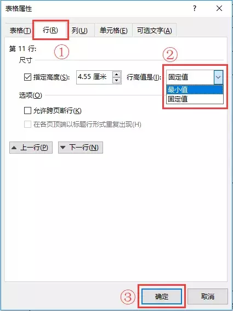Open the 列 tab
Screen dimensions: 233x311
(79, 31)
